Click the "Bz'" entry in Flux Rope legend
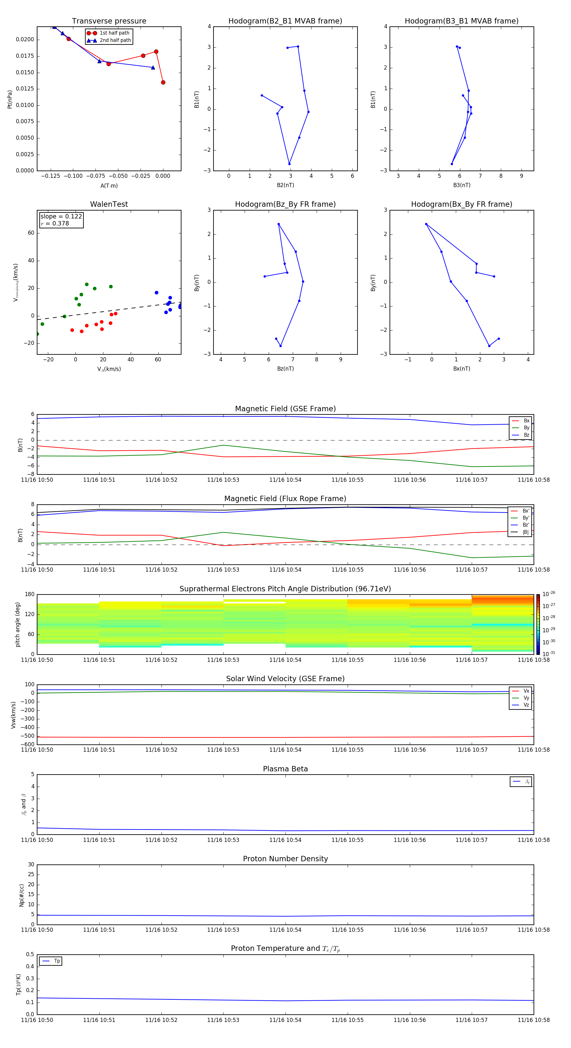571x1048 pixels. 520,525
